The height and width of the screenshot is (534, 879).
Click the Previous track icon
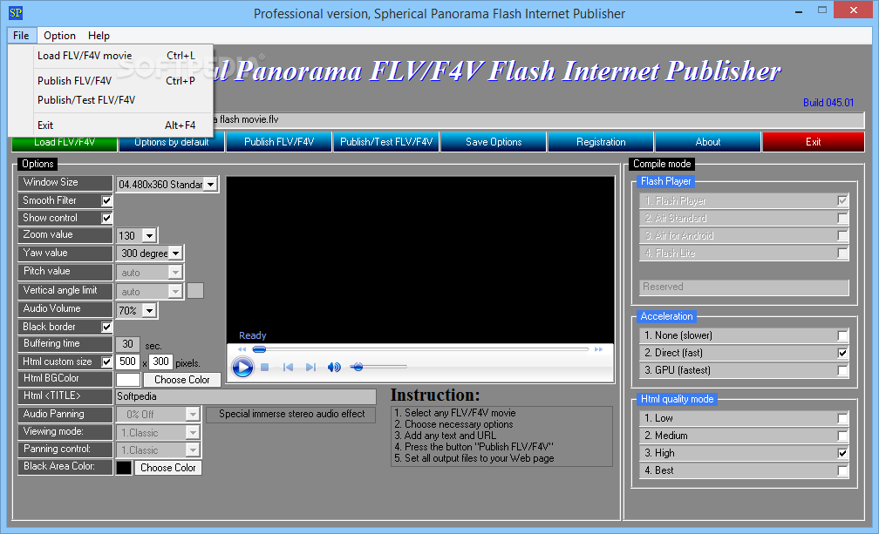pyautogui.click(x=288, y=368)
